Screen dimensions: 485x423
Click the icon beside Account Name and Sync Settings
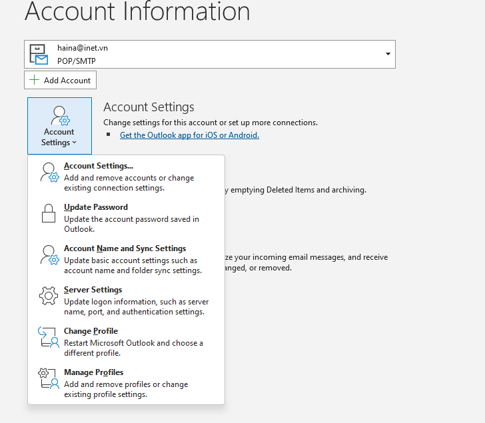(49, 255)
